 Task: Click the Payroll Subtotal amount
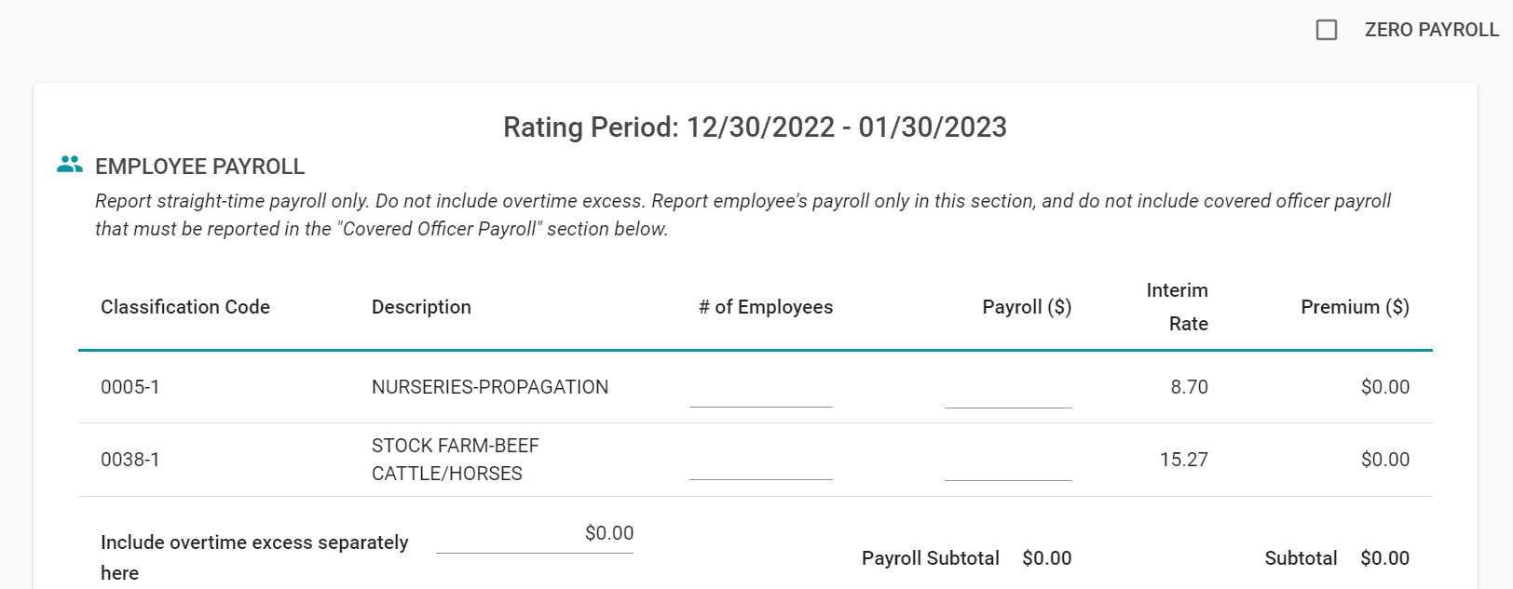click(1046, 558)
